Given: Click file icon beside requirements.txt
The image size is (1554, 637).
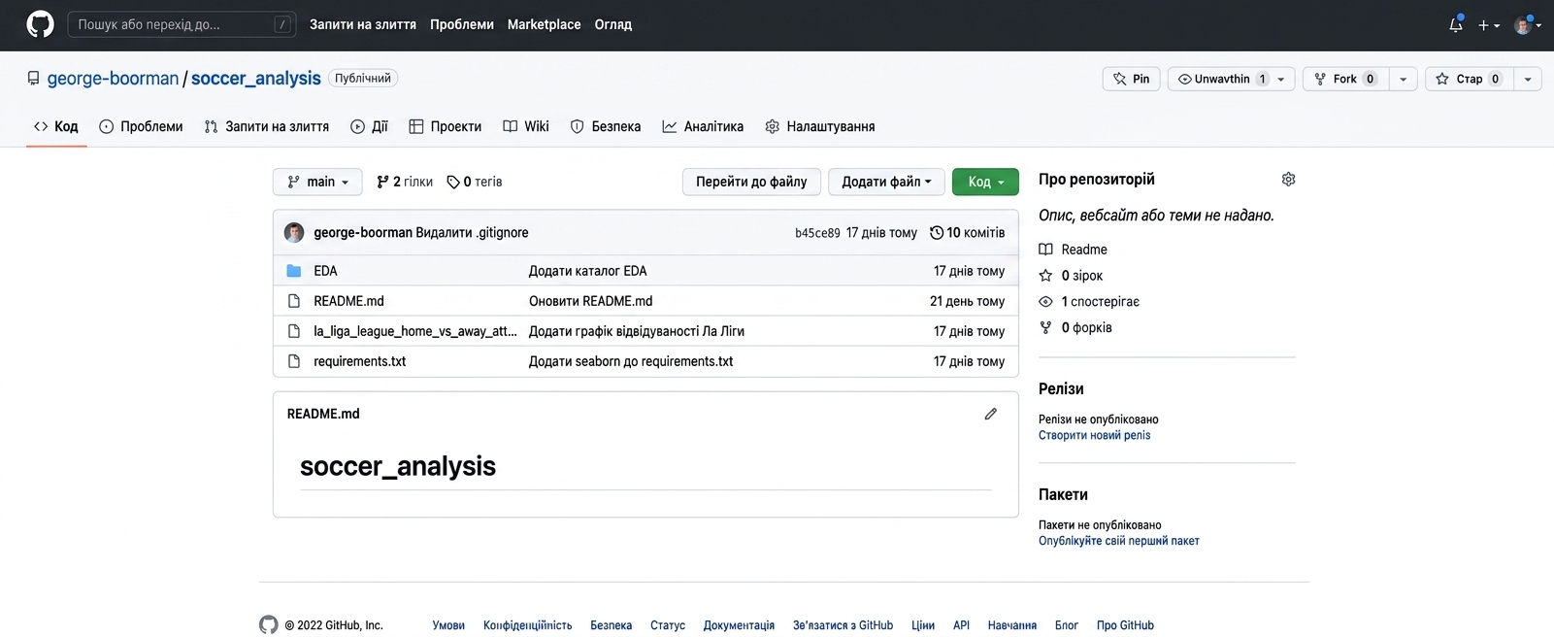Looking at the screenshot, I should [294, 361].
